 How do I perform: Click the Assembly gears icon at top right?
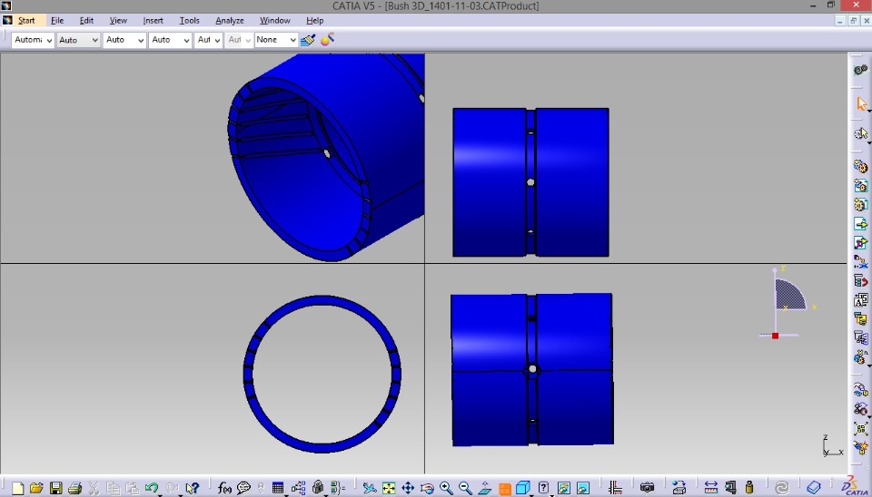(861, 70)
